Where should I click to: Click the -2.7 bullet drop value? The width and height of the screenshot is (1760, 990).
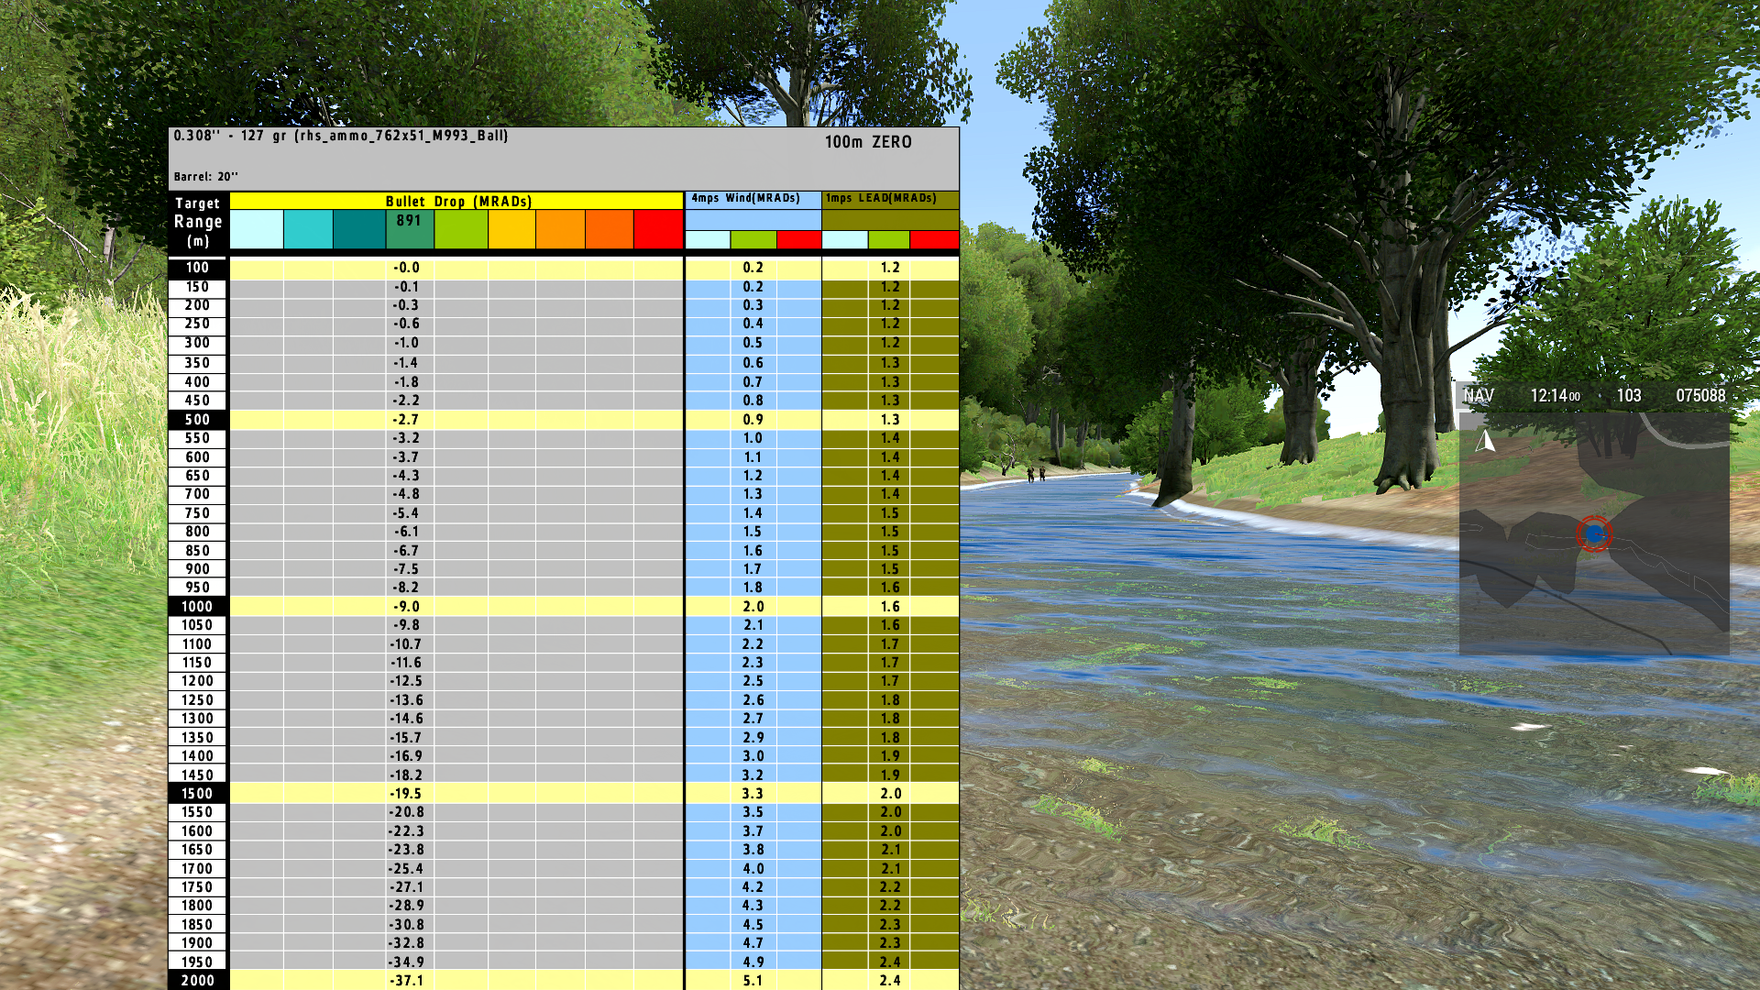[x=407, y=420]
